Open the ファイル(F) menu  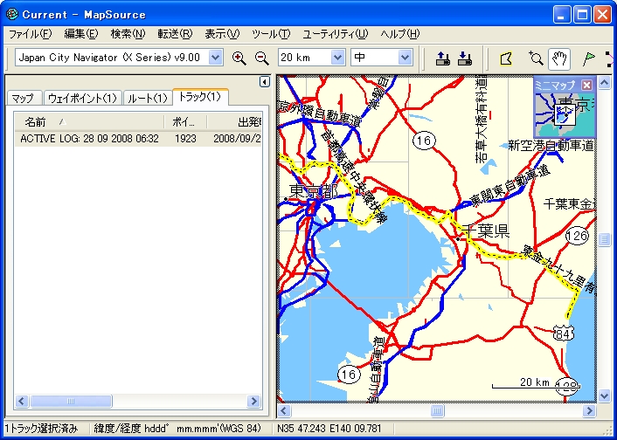pyautogui.click(x=31, y=34)
